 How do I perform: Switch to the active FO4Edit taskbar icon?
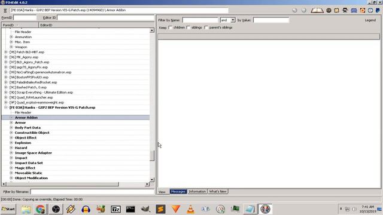click(x=265, y=209)
